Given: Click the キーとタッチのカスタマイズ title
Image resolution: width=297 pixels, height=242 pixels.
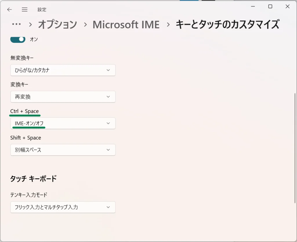Looking at the screenshot, I should [x=227, y=25].
